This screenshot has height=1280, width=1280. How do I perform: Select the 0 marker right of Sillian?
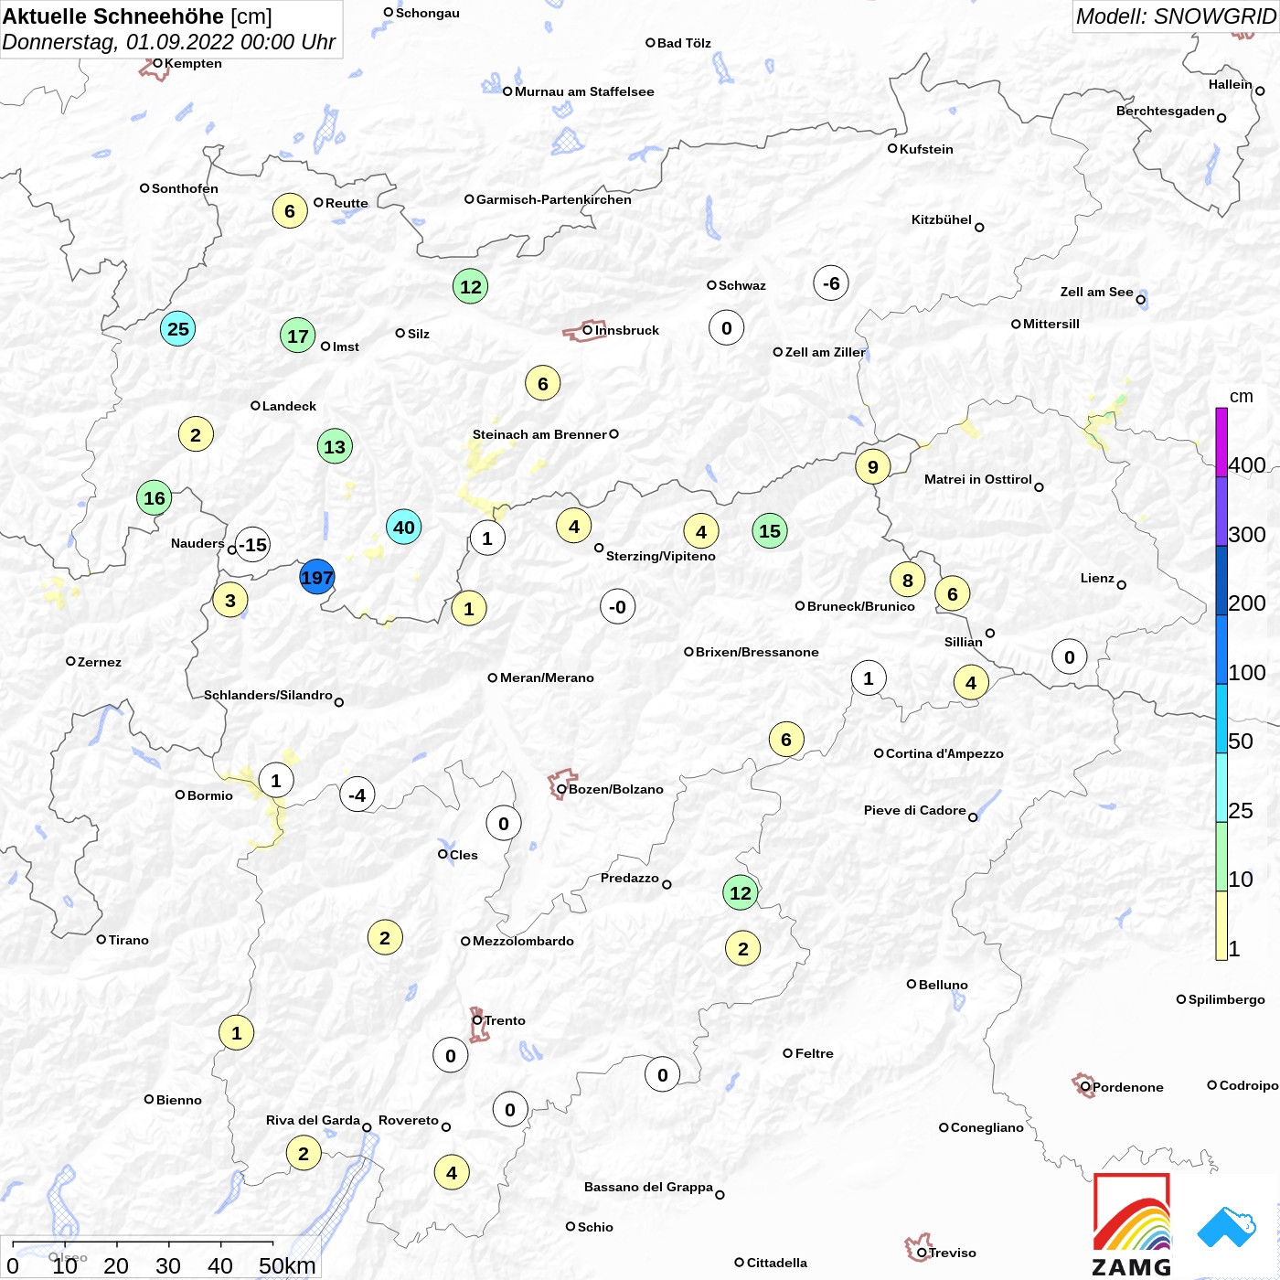1070,656
